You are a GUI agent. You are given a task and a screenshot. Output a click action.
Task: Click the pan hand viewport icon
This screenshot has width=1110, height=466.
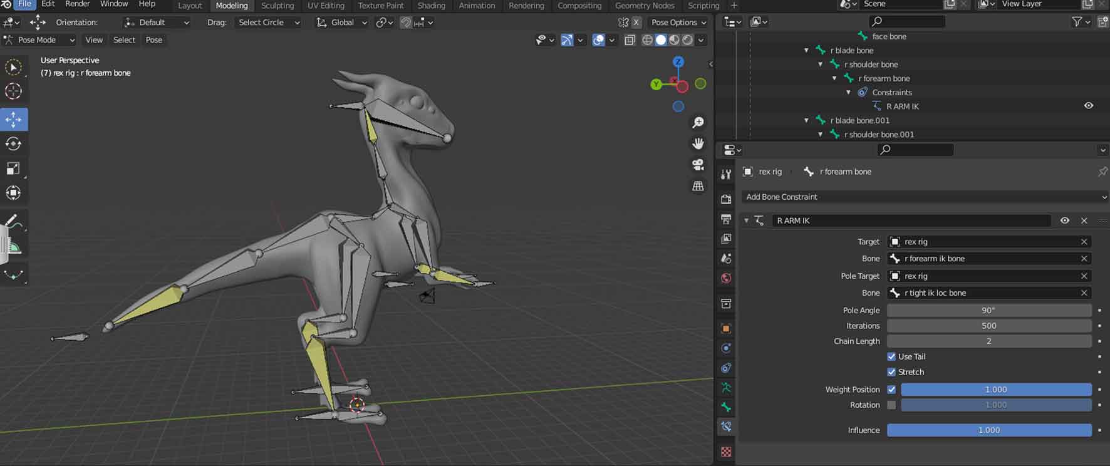[x=698, y=143]
